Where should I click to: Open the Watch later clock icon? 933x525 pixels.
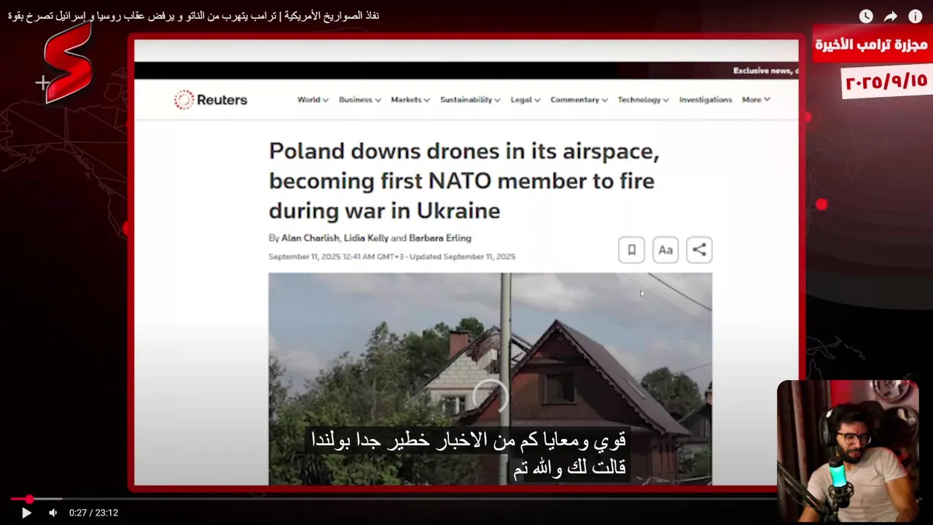[866, 16]
